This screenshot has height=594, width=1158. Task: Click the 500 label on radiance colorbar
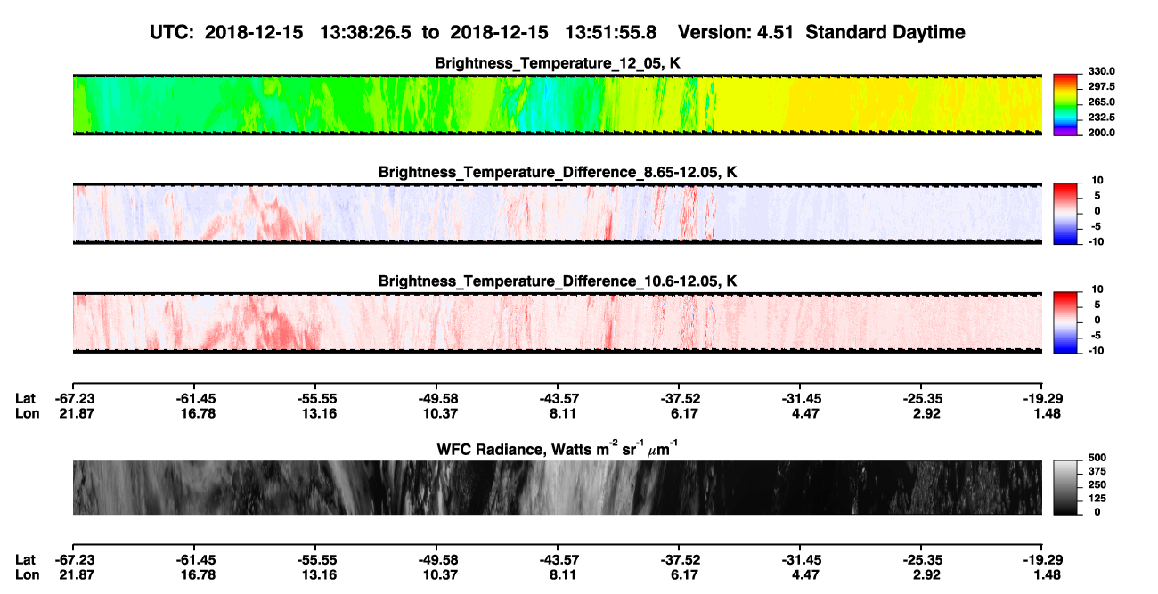[x=1097, y=458]
